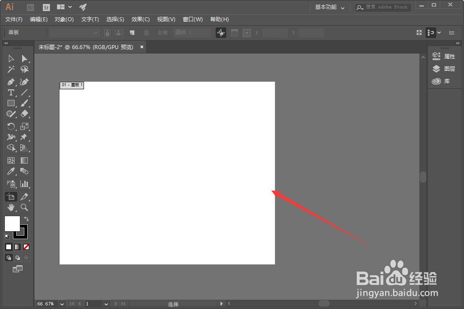Open the 基本功能 workspace dropdown
The image size is (464, 309).
(330, 7)
